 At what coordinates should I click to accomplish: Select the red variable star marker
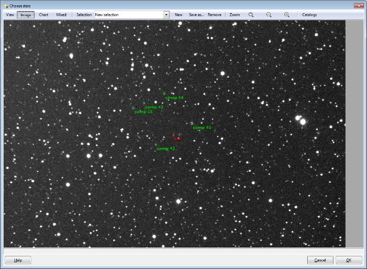[174, 136]
